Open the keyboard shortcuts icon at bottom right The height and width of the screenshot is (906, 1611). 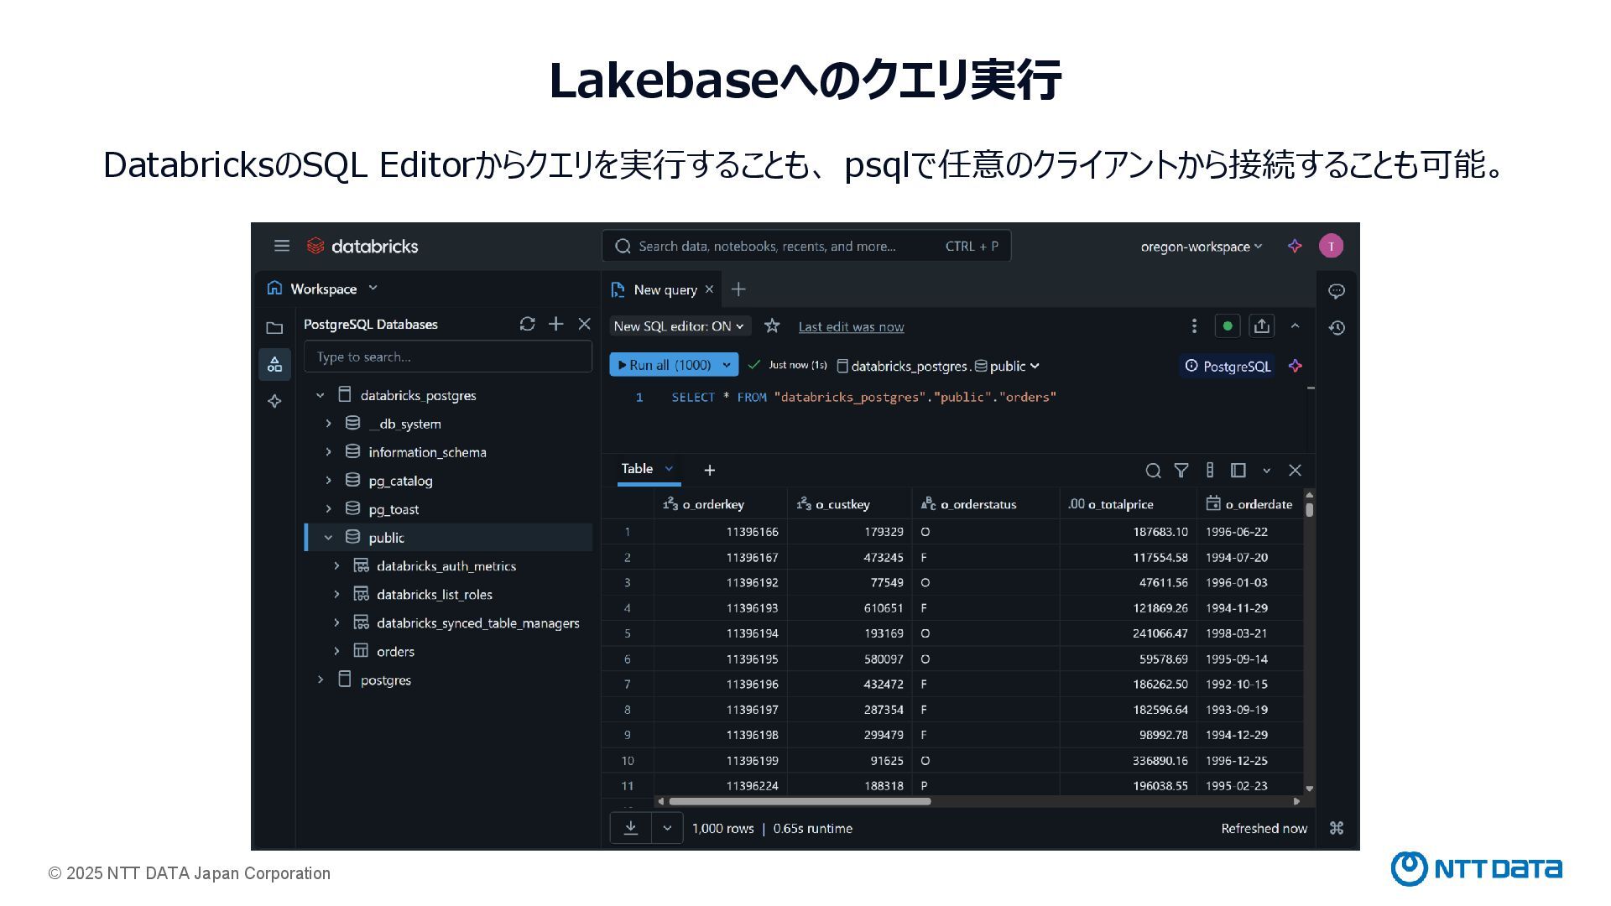point(1337,828)
